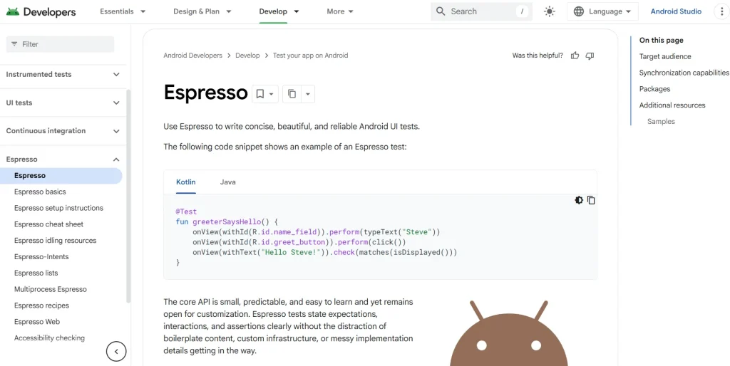Click Android Developers breadcrumb link
730x366 pixels.
[x=192, y=56]
